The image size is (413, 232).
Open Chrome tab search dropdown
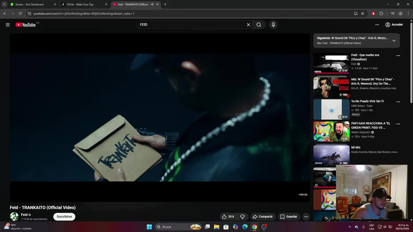(4, 5)
